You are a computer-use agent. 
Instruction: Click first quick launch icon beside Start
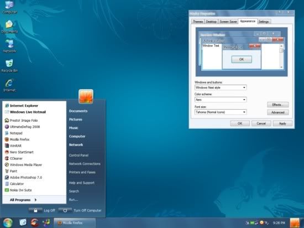click(x=23, y=222)
